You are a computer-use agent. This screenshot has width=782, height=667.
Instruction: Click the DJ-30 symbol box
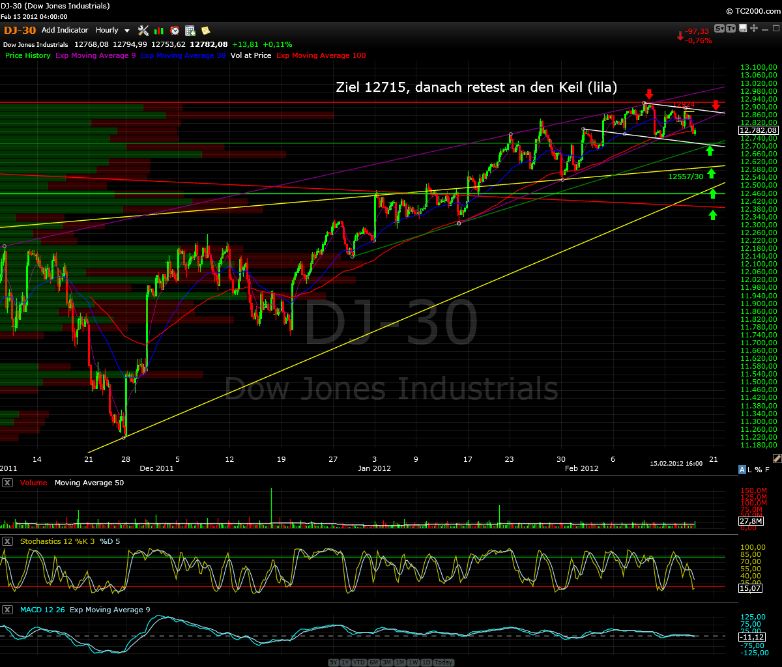(x=20, y=30)
